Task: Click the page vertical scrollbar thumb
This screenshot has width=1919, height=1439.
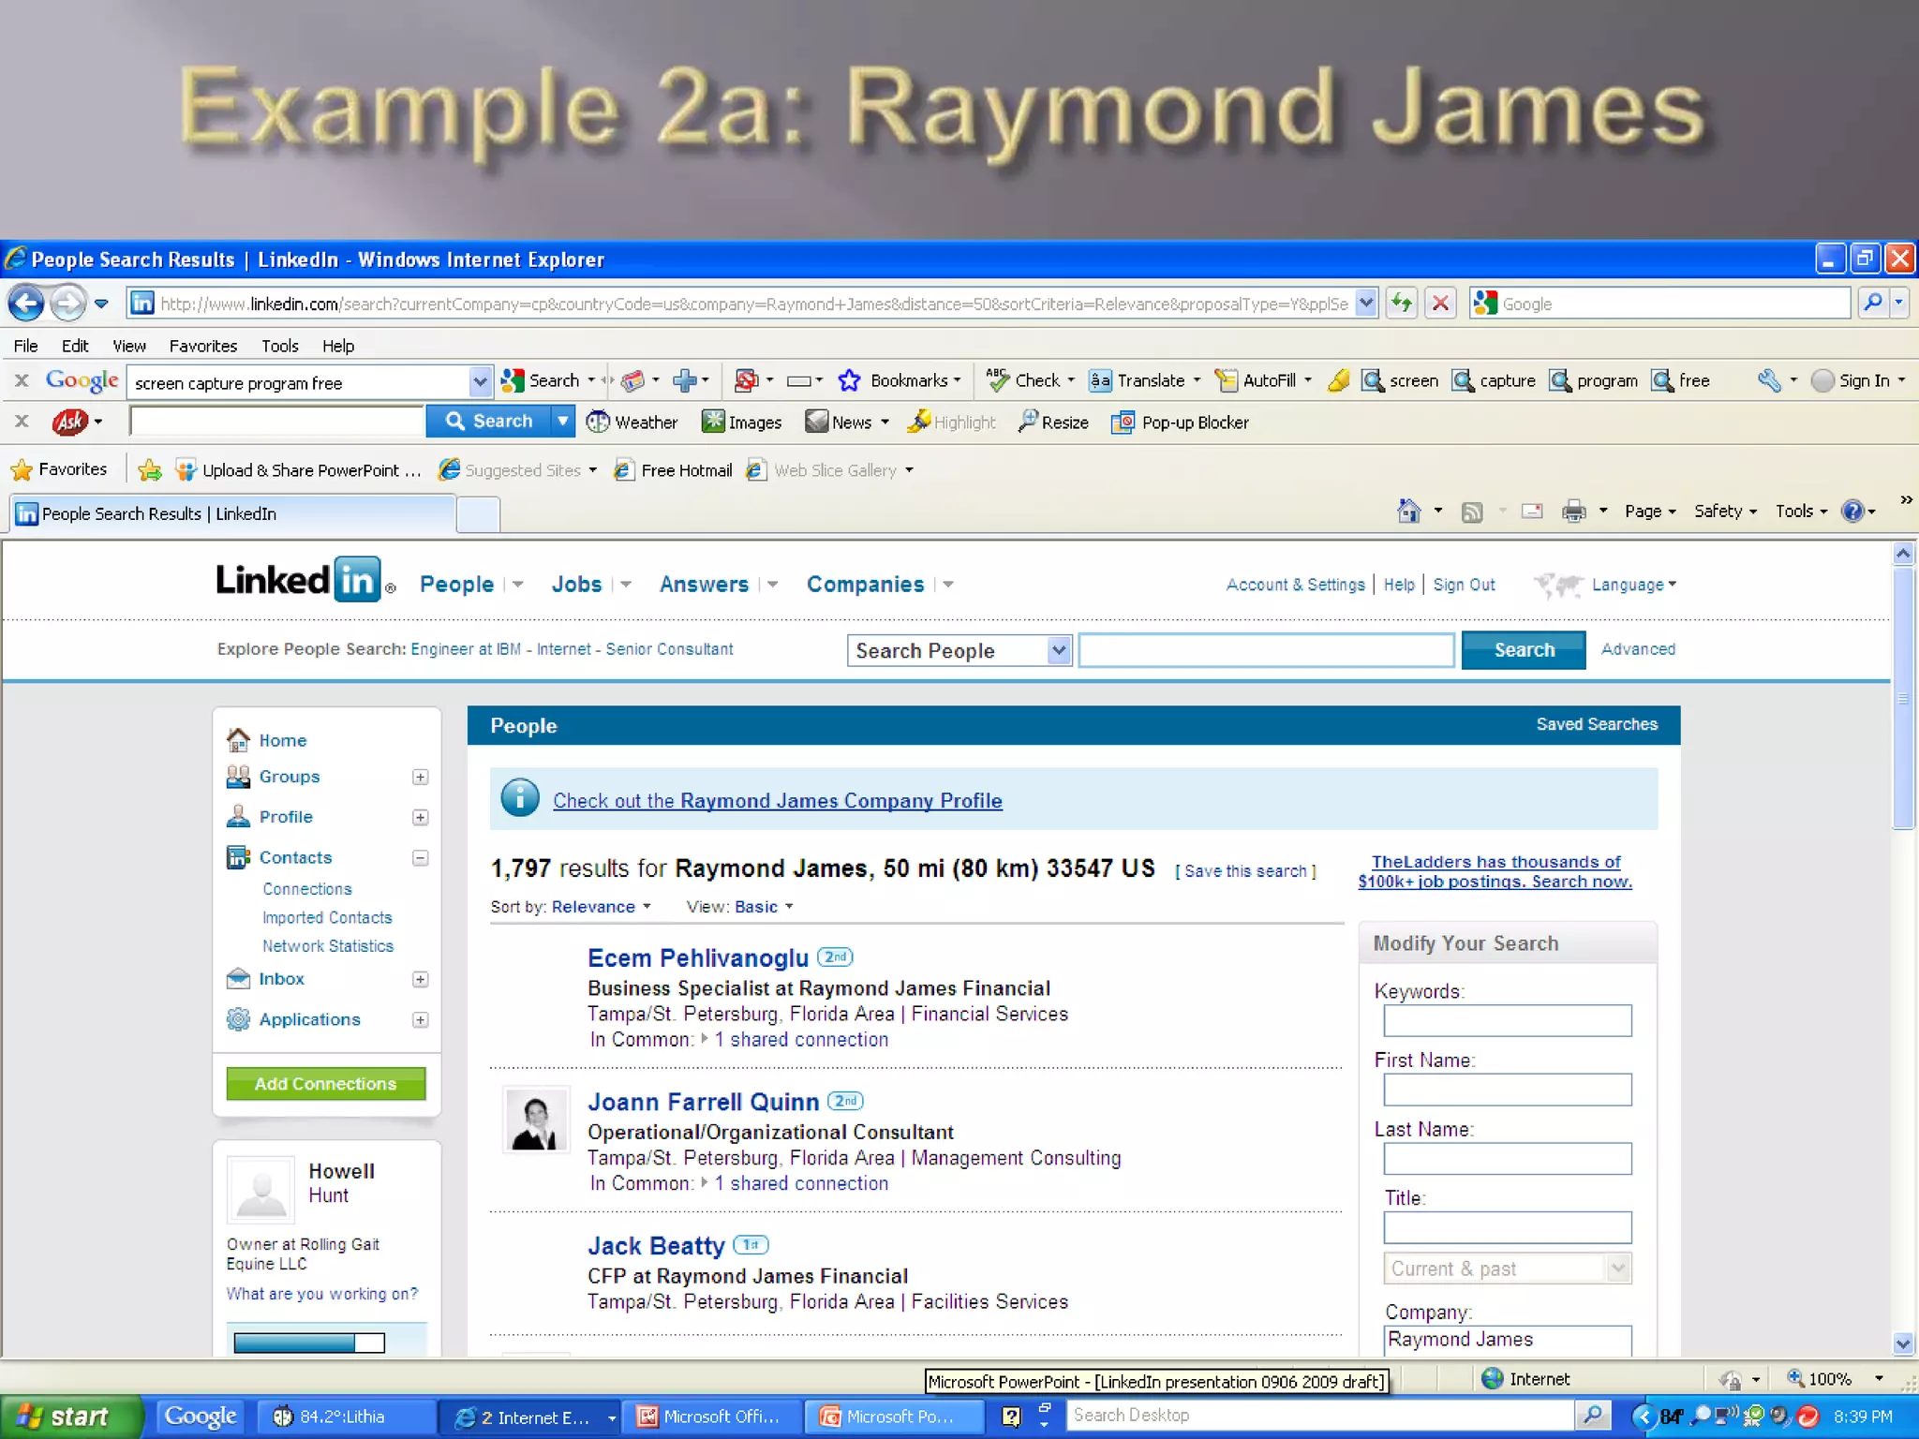Action: pyautogui.click(x=1902, y=698)
